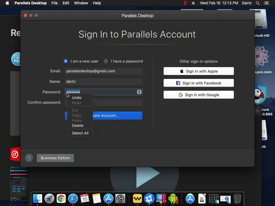The image size is (275, 206).
Task: Open the green Android icon in Dock
Action: (173, 199)
